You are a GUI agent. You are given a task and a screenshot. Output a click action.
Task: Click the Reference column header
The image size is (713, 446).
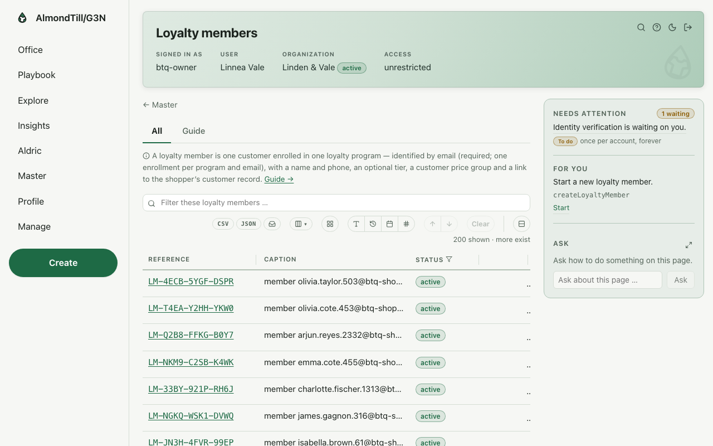169,259
